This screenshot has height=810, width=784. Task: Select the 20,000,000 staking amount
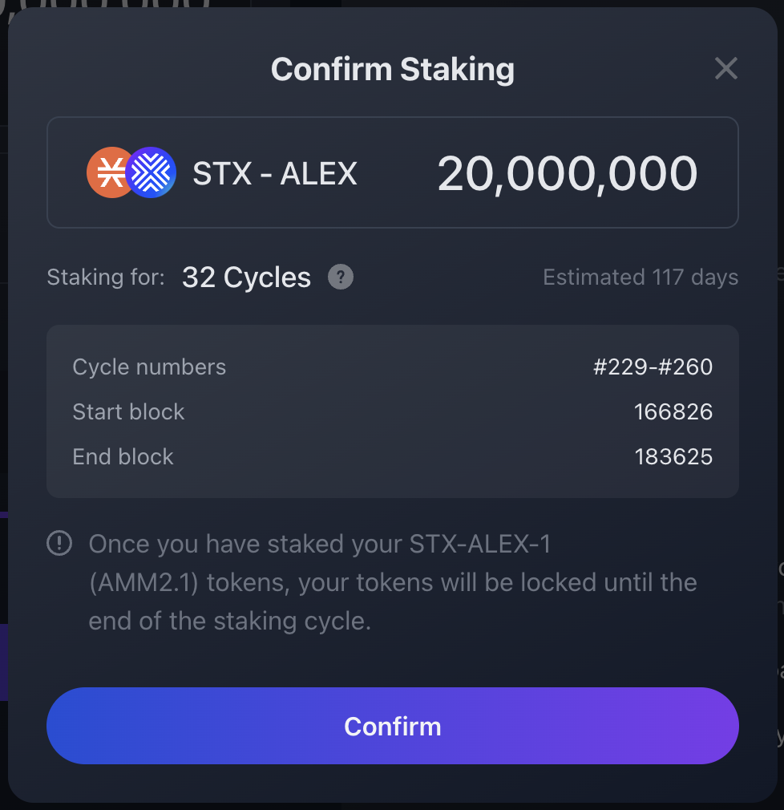(567, 173)
